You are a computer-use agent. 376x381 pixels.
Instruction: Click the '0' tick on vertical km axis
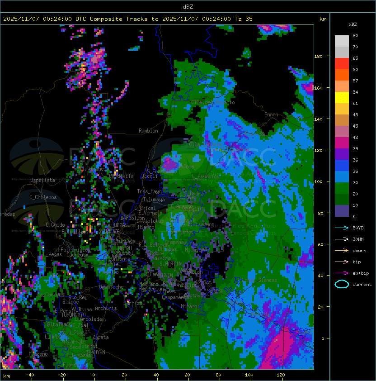point(323,339)
